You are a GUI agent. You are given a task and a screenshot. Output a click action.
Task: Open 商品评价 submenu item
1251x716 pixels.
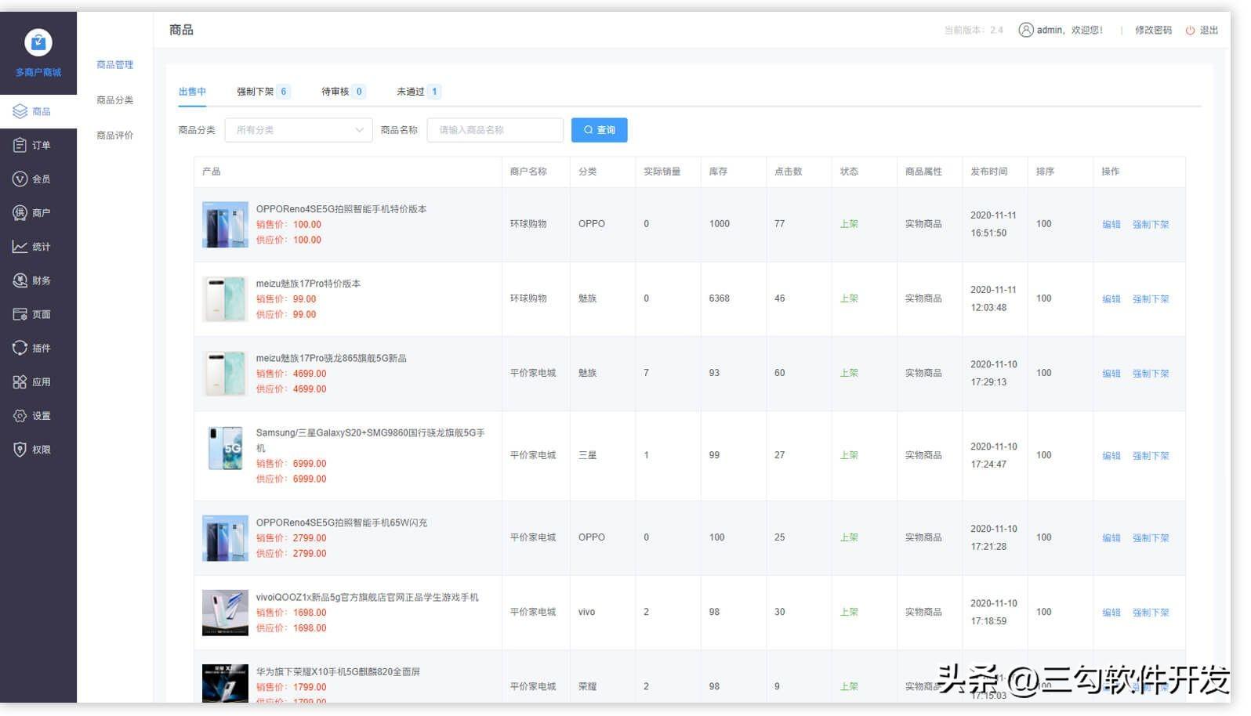[115, 136]
